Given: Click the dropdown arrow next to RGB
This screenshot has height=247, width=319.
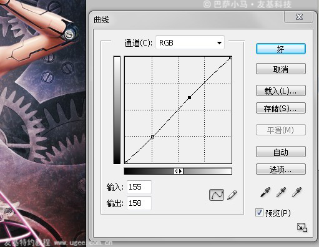Looking at the screenshot, I should pyautogui.click(x=219, y=43).
